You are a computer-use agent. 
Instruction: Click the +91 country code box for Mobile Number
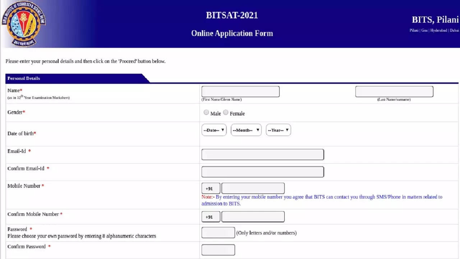click(211, 188)
